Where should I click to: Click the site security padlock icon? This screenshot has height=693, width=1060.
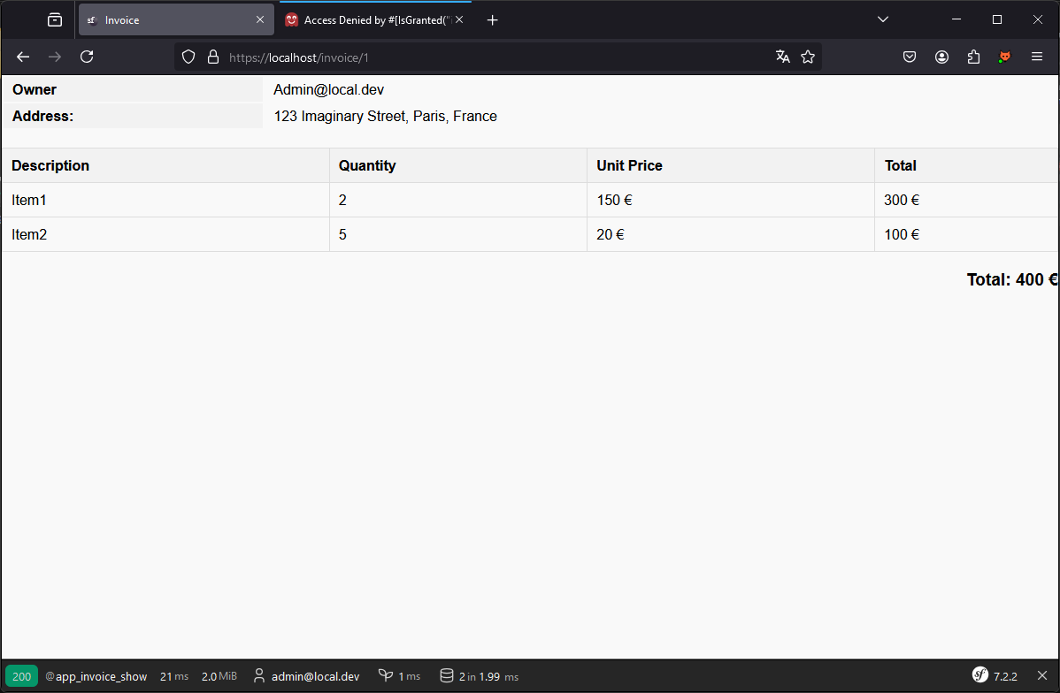tap(212, 57)
